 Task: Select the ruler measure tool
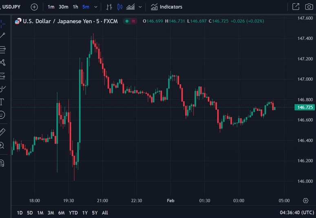pyautogui.click(x=2, y=132)
